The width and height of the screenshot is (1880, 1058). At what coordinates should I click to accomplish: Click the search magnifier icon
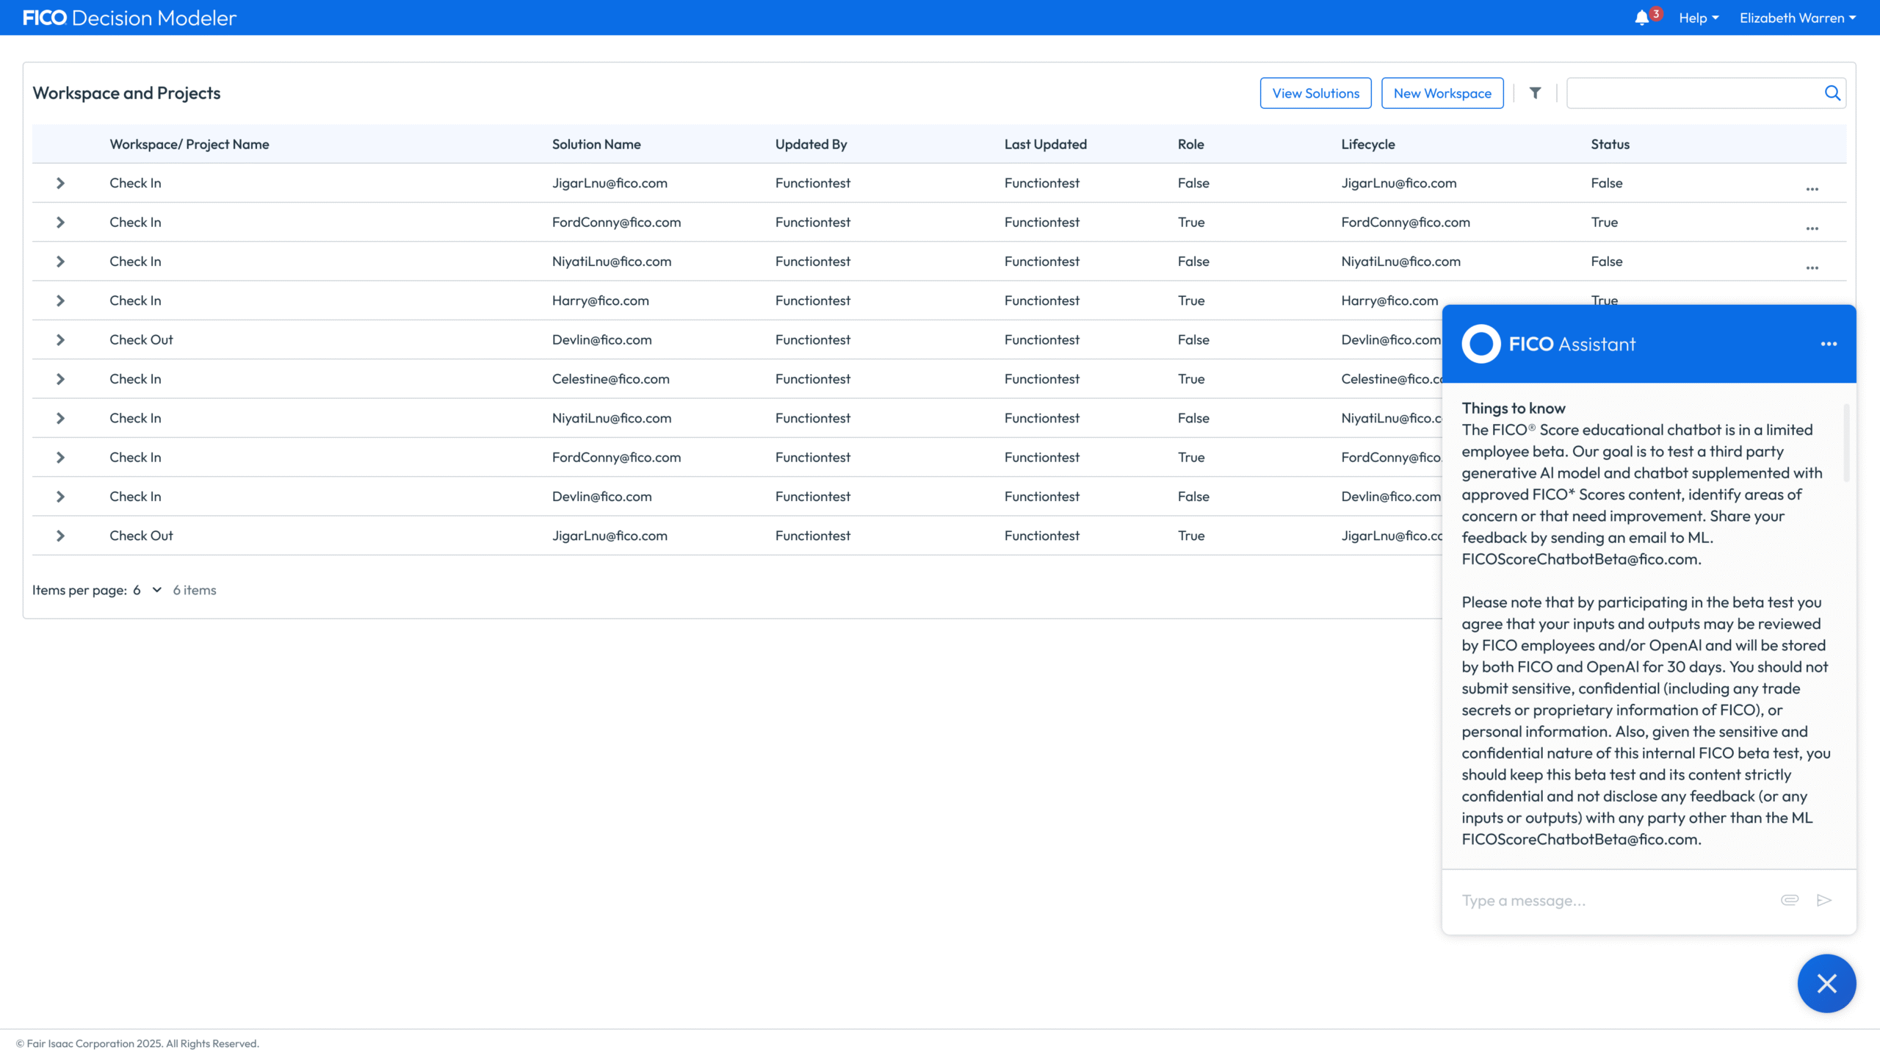coord(1832,93)
